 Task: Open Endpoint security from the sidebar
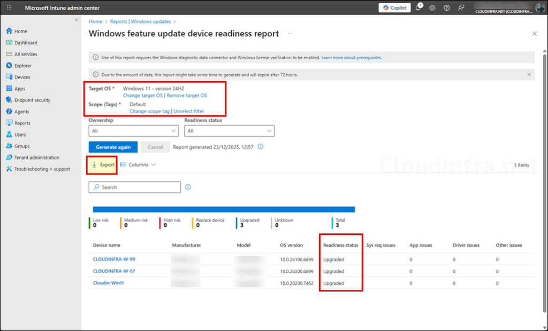point(34,100)
